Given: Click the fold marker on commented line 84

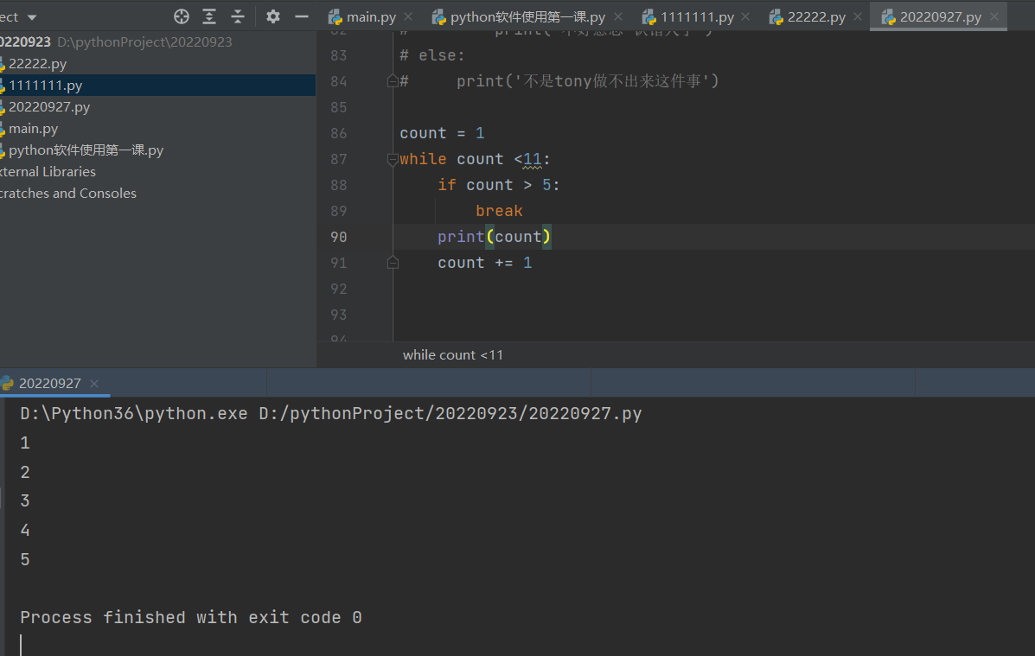Looking at the screenshot, I should coord(393,81).
